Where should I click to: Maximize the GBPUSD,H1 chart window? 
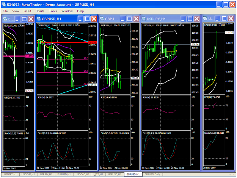point(87,19)
